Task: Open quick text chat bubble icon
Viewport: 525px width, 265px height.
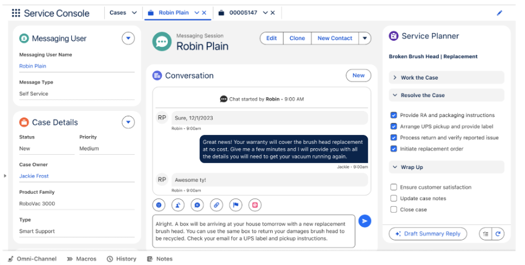Action: [197, 205]
